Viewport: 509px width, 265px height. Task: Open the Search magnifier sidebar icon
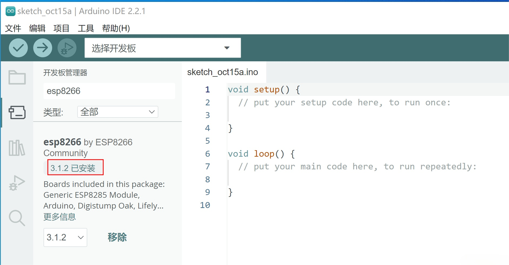pos(17,218)
